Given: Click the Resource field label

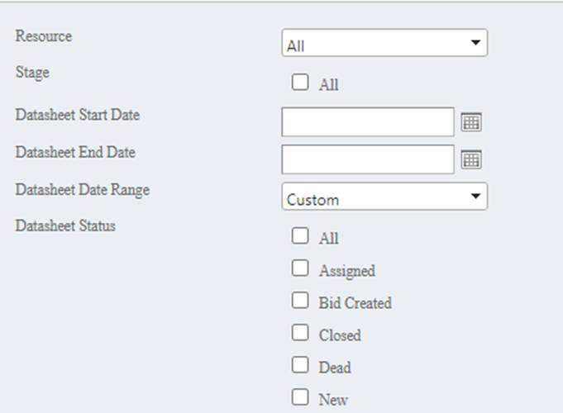Looking at the screenshot, I should pos(44,36).
